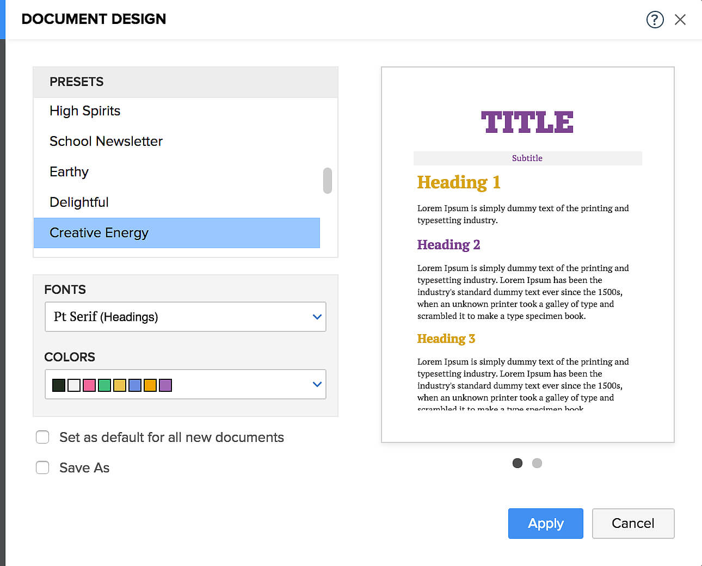Select the High Spirits preset

coord(85,111)
